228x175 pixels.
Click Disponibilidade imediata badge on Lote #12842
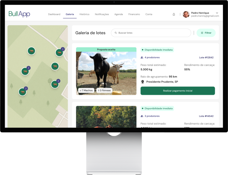point(157,50)
